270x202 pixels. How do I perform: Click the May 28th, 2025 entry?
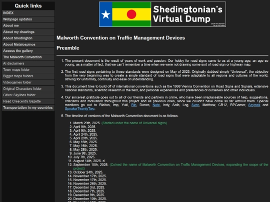tap(85, 150)
